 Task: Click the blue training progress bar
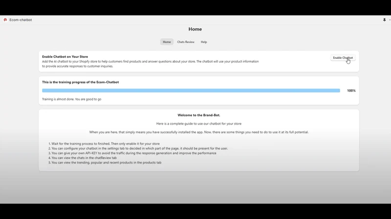[191, 91]
